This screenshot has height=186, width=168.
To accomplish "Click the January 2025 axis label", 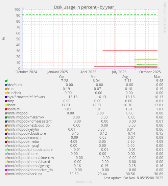I will point(57,72).
